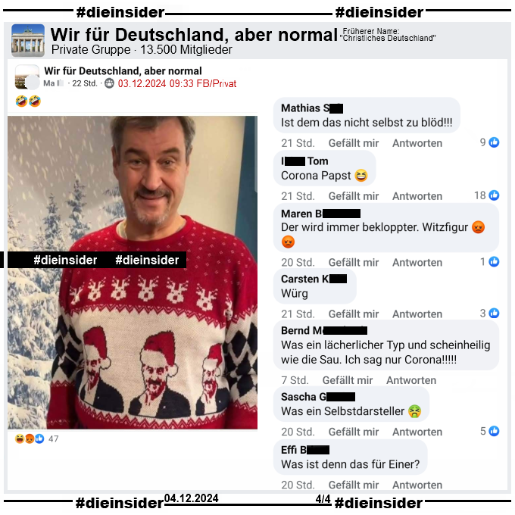Screen dimensions: 515x515
Task: Like Mathias's comment with Gefällt mir
Action: (354, 143)
